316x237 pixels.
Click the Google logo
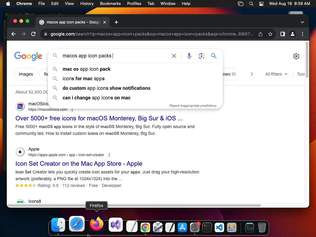[x=28, y=56]
